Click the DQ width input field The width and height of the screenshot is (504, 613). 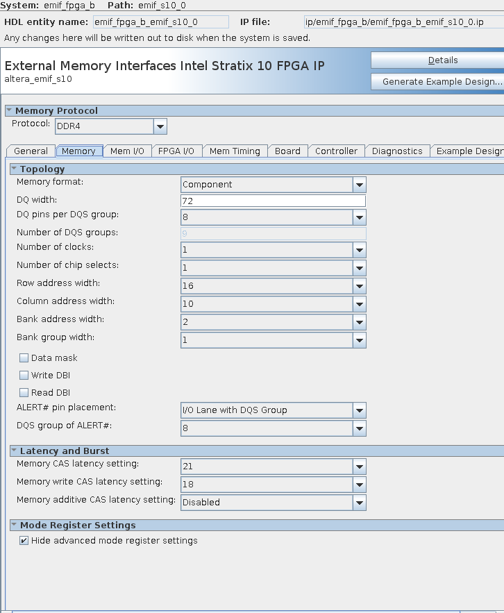pyautogui.click(x=273, y=201)
